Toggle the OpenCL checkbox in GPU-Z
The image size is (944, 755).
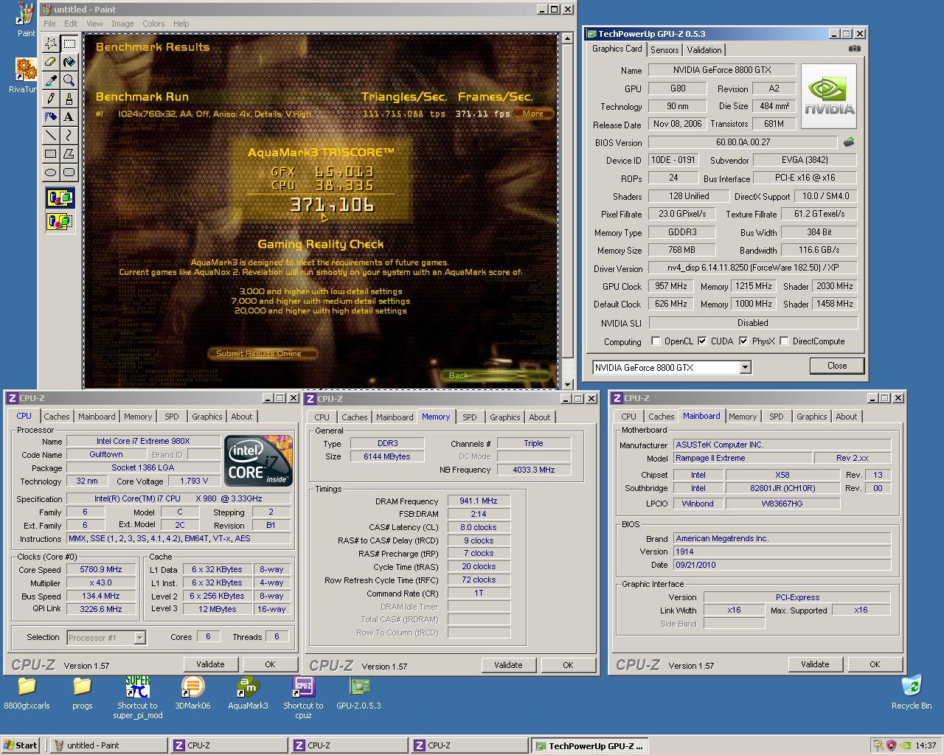coord(656,341)
